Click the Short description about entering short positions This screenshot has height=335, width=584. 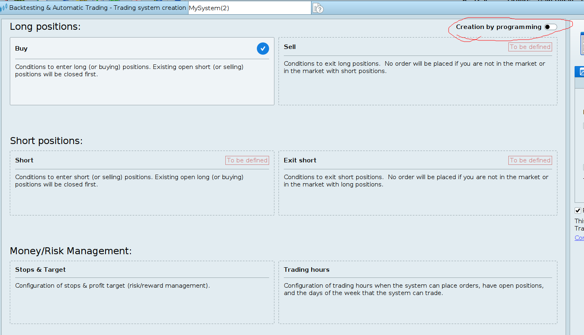(x=129, y=181)
